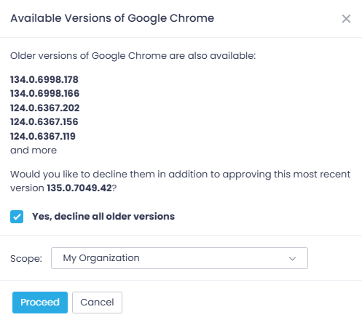Screen dimensions: 362x320
Task: Select version 134.0.6998.178 in the list
Action: (x=44, y=79)
